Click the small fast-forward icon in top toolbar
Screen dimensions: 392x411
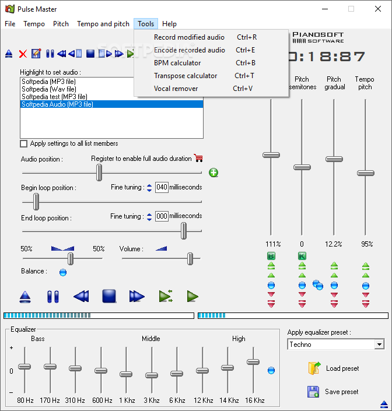tap(119, 54)
